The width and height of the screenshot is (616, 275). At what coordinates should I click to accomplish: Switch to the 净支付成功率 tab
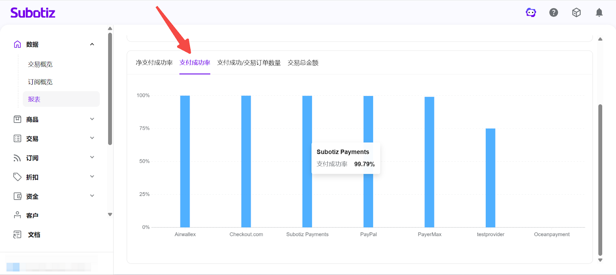coord(154,63)
